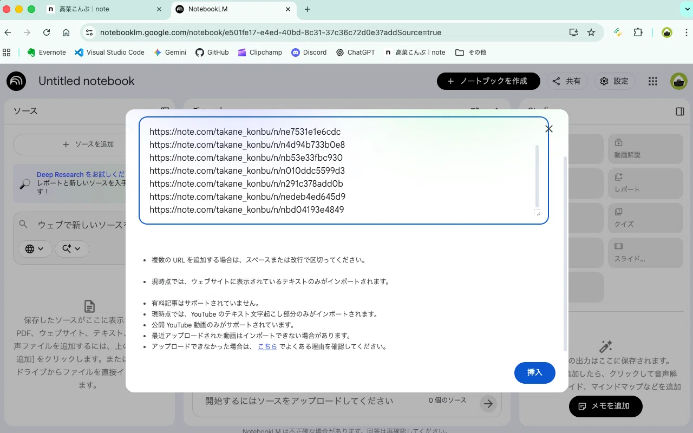Open the research mode dropdown

72,248
